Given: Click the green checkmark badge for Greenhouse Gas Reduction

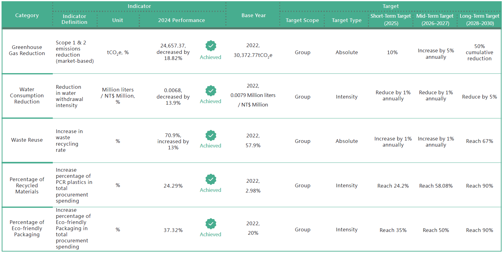Looking at the screenshot, I should point(211,46).
